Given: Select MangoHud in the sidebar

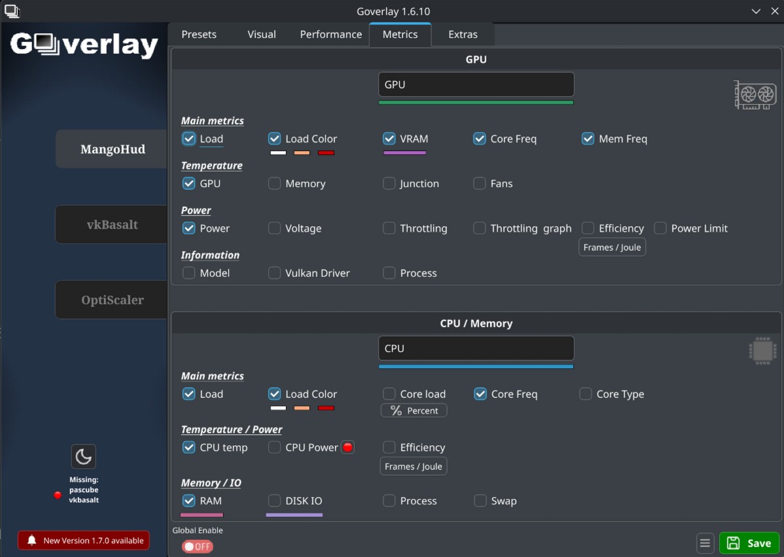Looking at the screenshot, I should pos(112,149).
